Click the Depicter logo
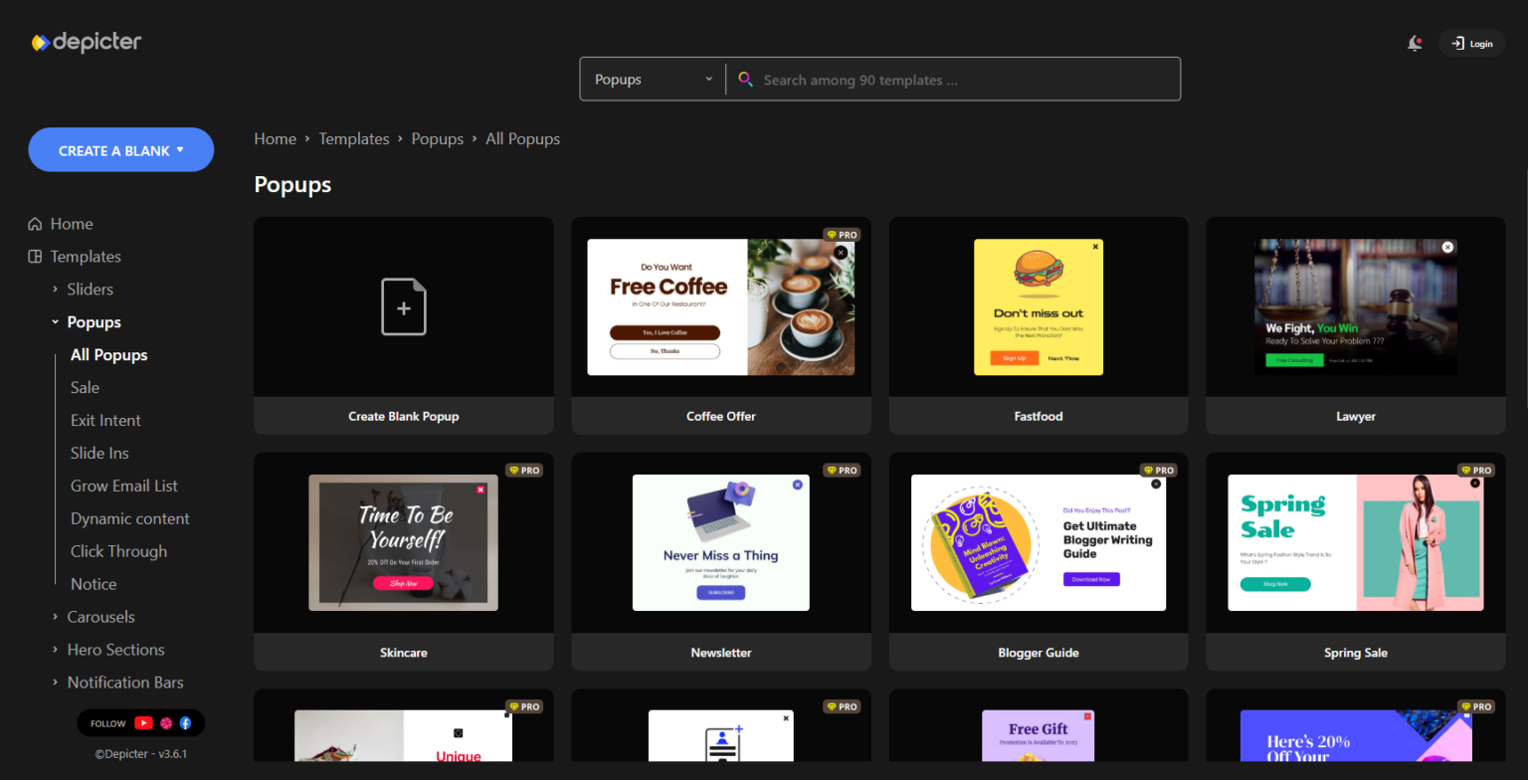The image size is (1528, 780). pos(86,42)
